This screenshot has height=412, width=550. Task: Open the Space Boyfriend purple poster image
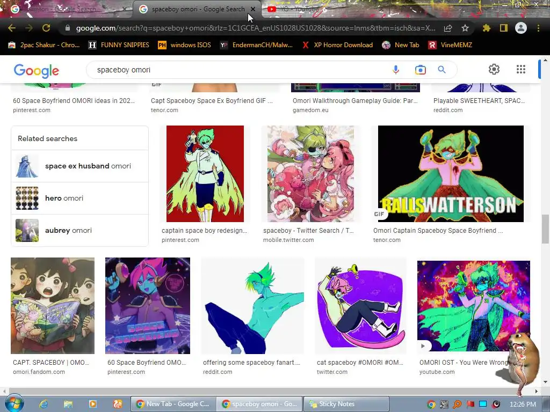(148, 305)
